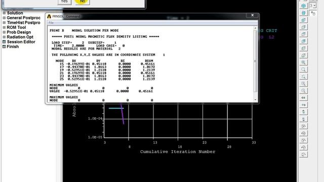Open File menu in PRNSOL window

pos(51,23)
